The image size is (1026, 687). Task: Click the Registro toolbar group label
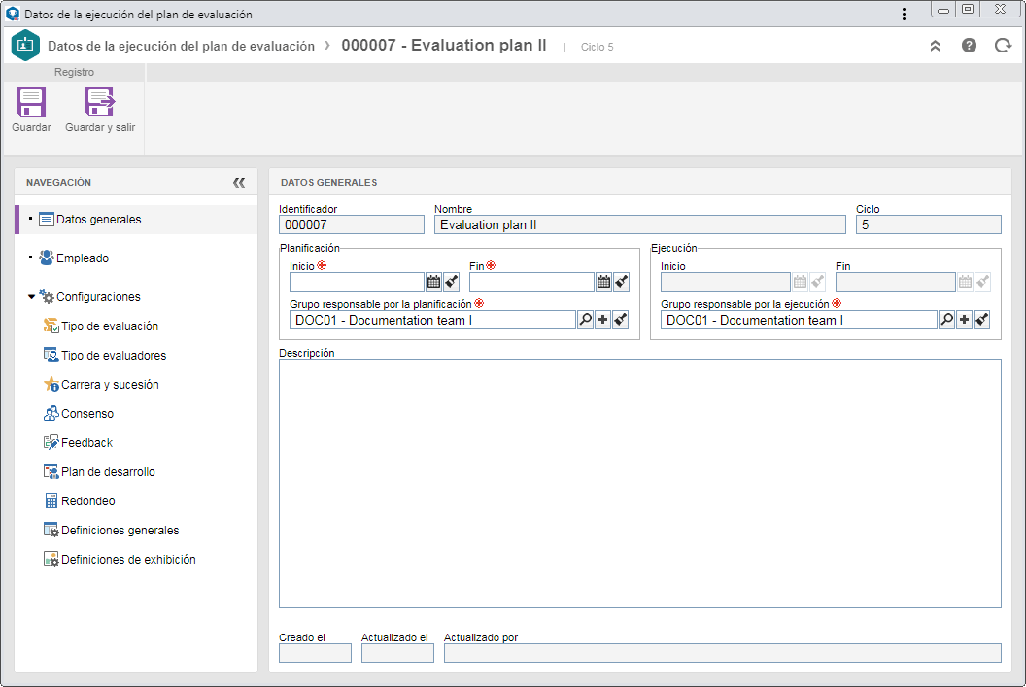coord(74,72)
